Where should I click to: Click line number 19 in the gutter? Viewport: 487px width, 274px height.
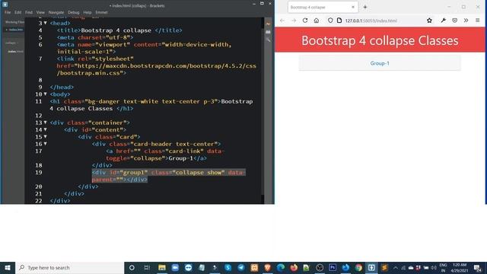pos(39,173)
